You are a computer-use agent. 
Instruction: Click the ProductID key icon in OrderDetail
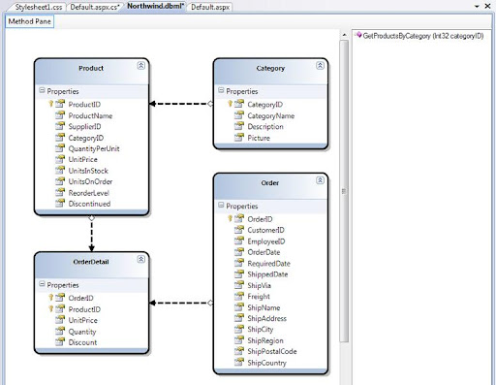tap(51, 308)
